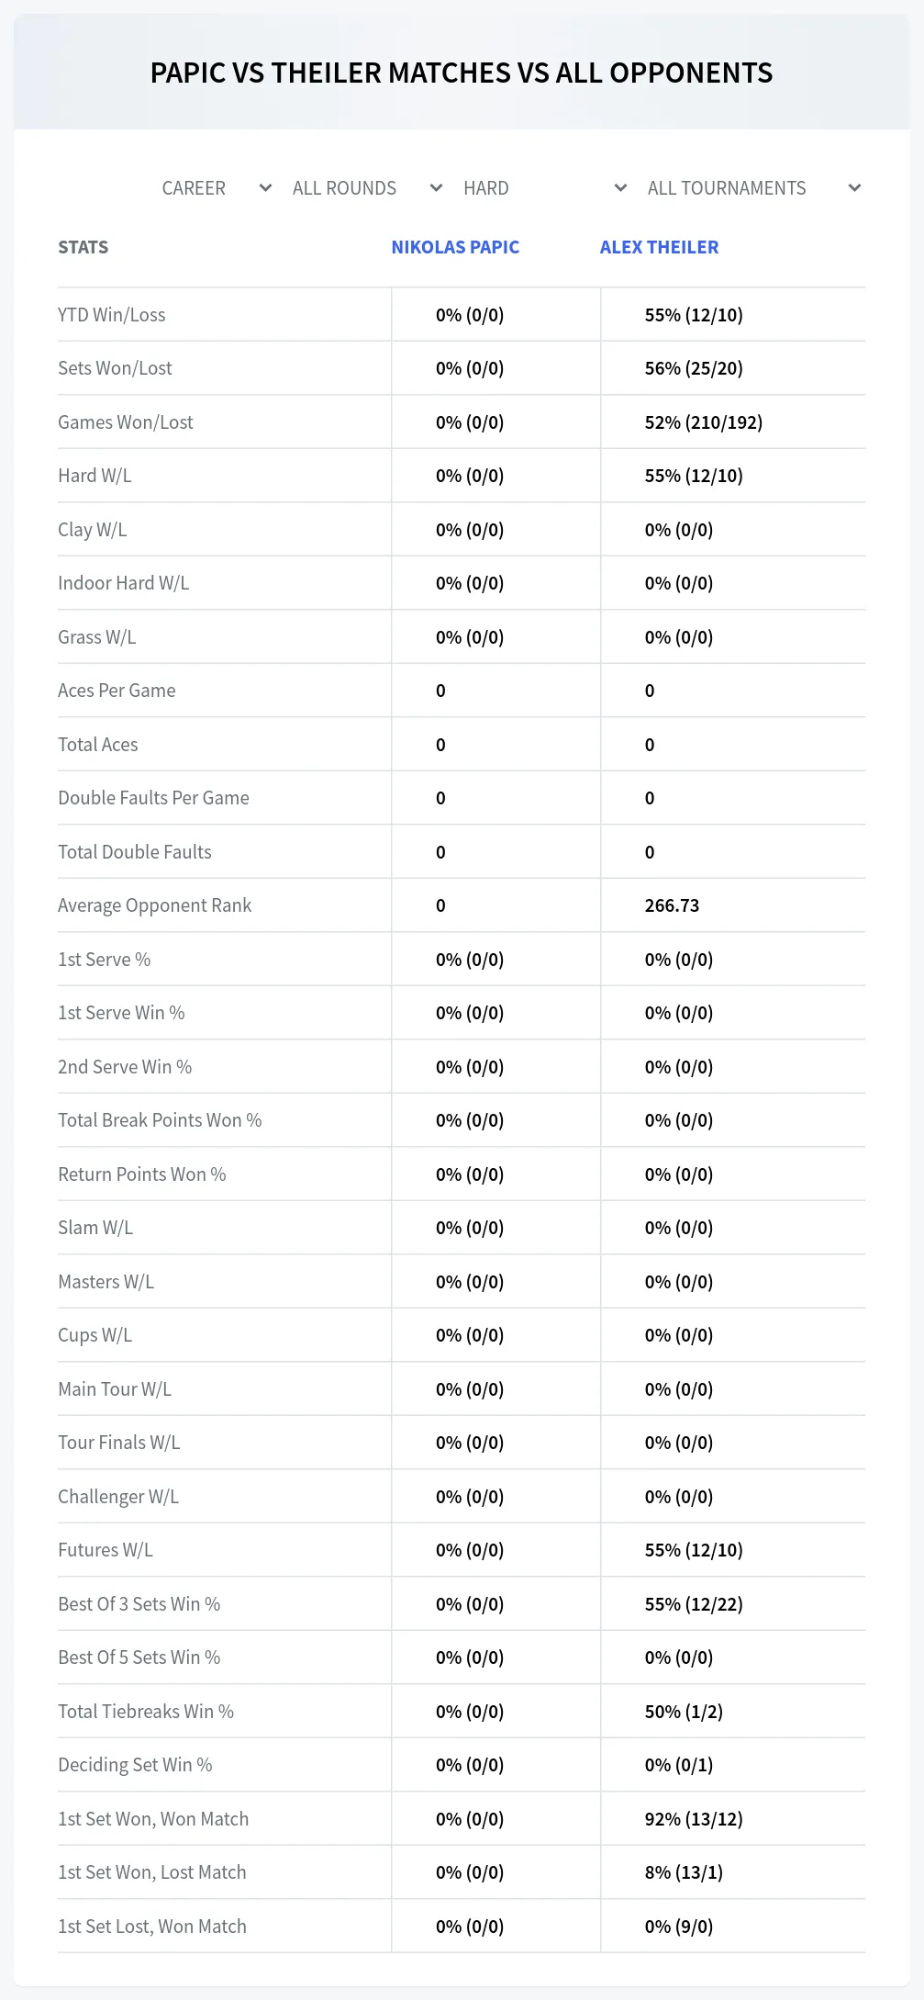
Task: Click the Average Opponent Rank 266.73 value
Action: [x=672, y=905]
